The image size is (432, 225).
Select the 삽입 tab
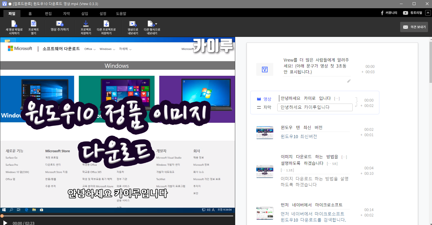tap(84, 14)
